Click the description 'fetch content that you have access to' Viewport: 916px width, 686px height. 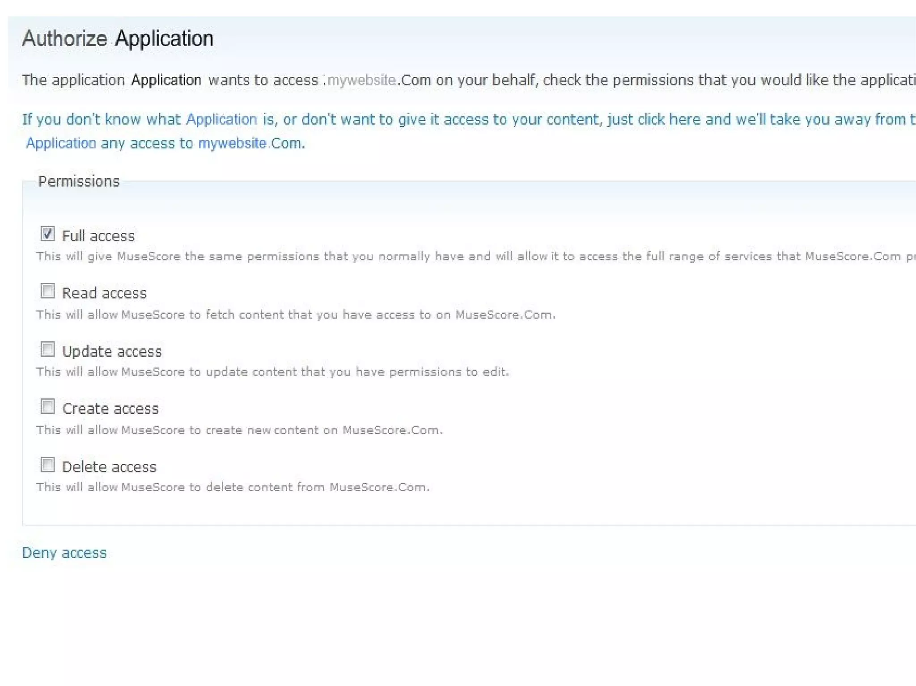(x=296, y=315)
